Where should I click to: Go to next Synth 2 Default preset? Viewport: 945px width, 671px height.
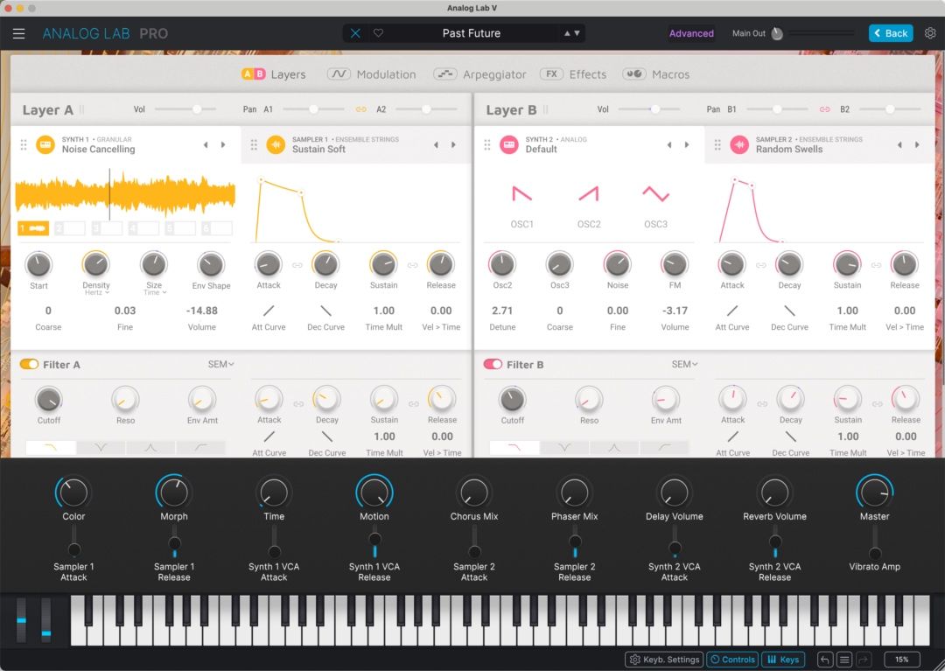pos(687,144)
